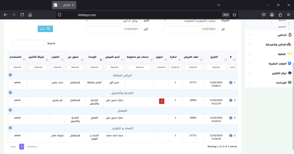Click the home icon in browser toolbar
This screenshot has width=294, height=154.
click(x=30, y=15)
